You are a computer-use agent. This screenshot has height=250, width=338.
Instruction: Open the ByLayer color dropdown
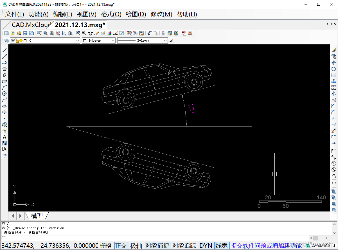tap(113, 41)
